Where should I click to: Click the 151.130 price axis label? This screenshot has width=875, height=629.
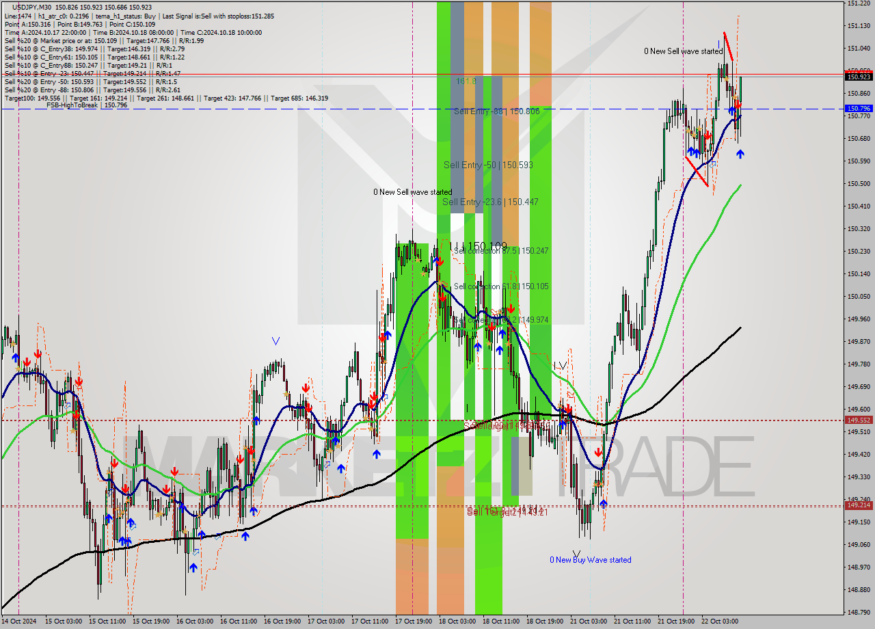tap(859, 26)
